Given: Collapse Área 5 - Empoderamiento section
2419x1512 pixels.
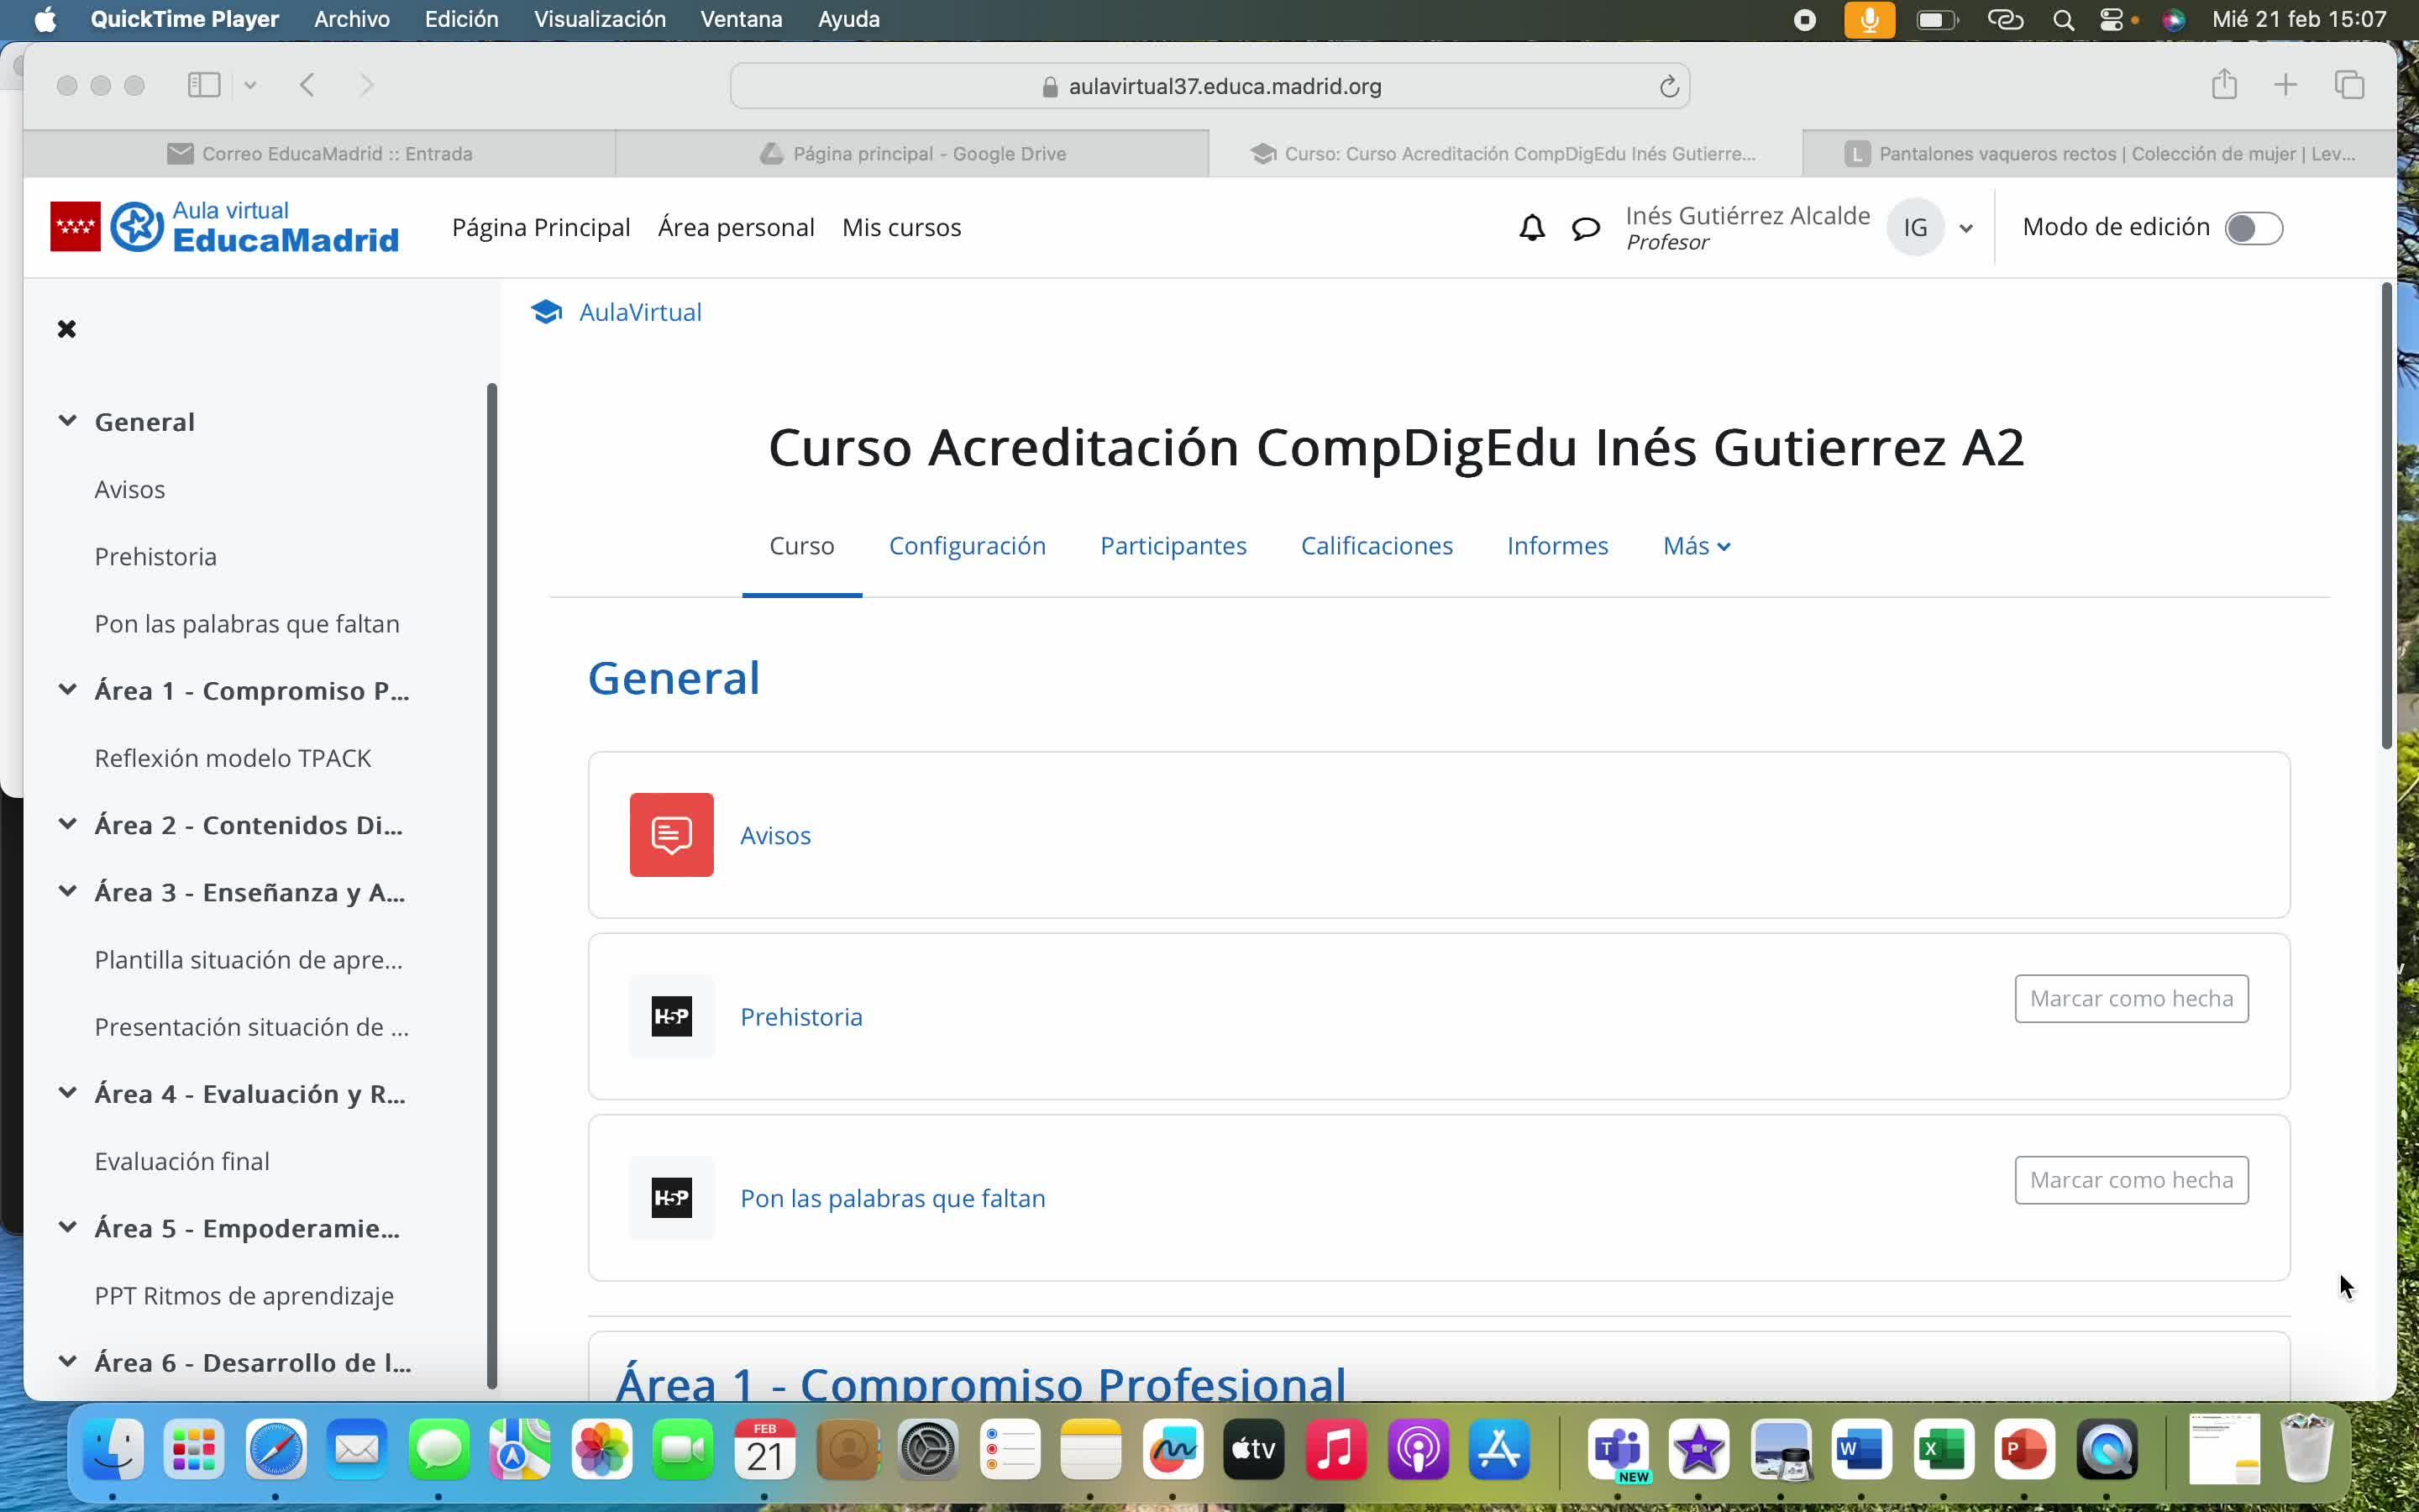Looking at the screenshot, I should 67,1227.
